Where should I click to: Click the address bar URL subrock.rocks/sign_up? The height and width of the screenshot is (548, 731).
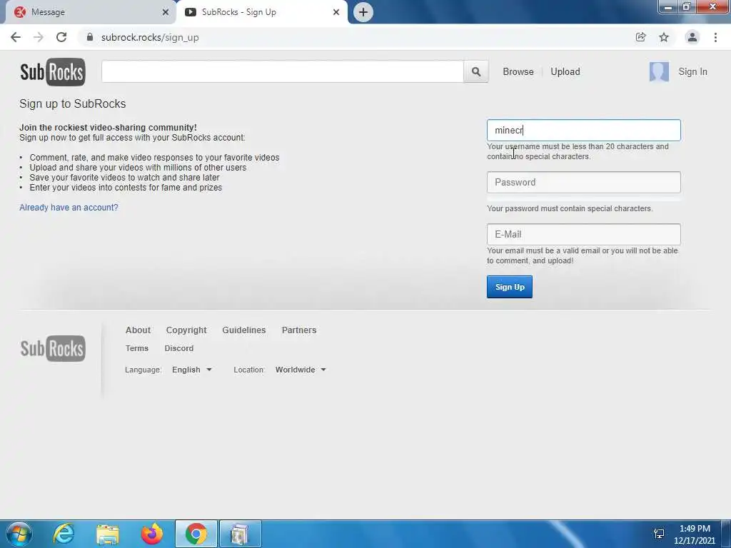(150, 37)
